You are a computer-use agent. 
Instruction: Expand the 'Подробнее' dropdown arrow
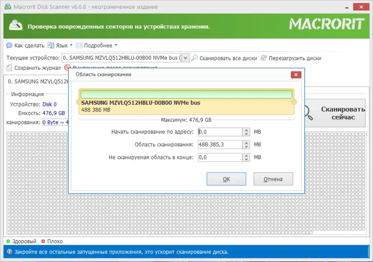coord(116,45)
